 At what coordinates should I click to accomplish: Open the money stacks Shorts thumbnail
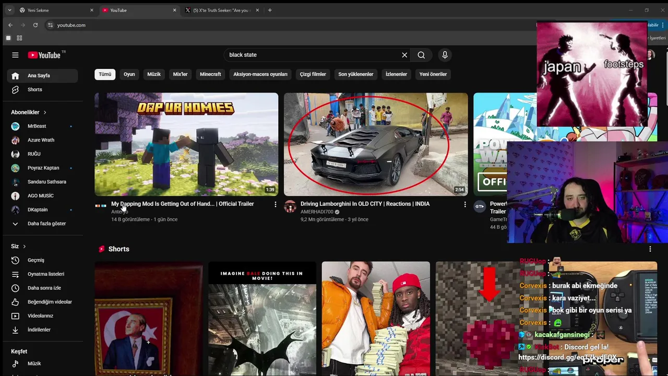376,319
